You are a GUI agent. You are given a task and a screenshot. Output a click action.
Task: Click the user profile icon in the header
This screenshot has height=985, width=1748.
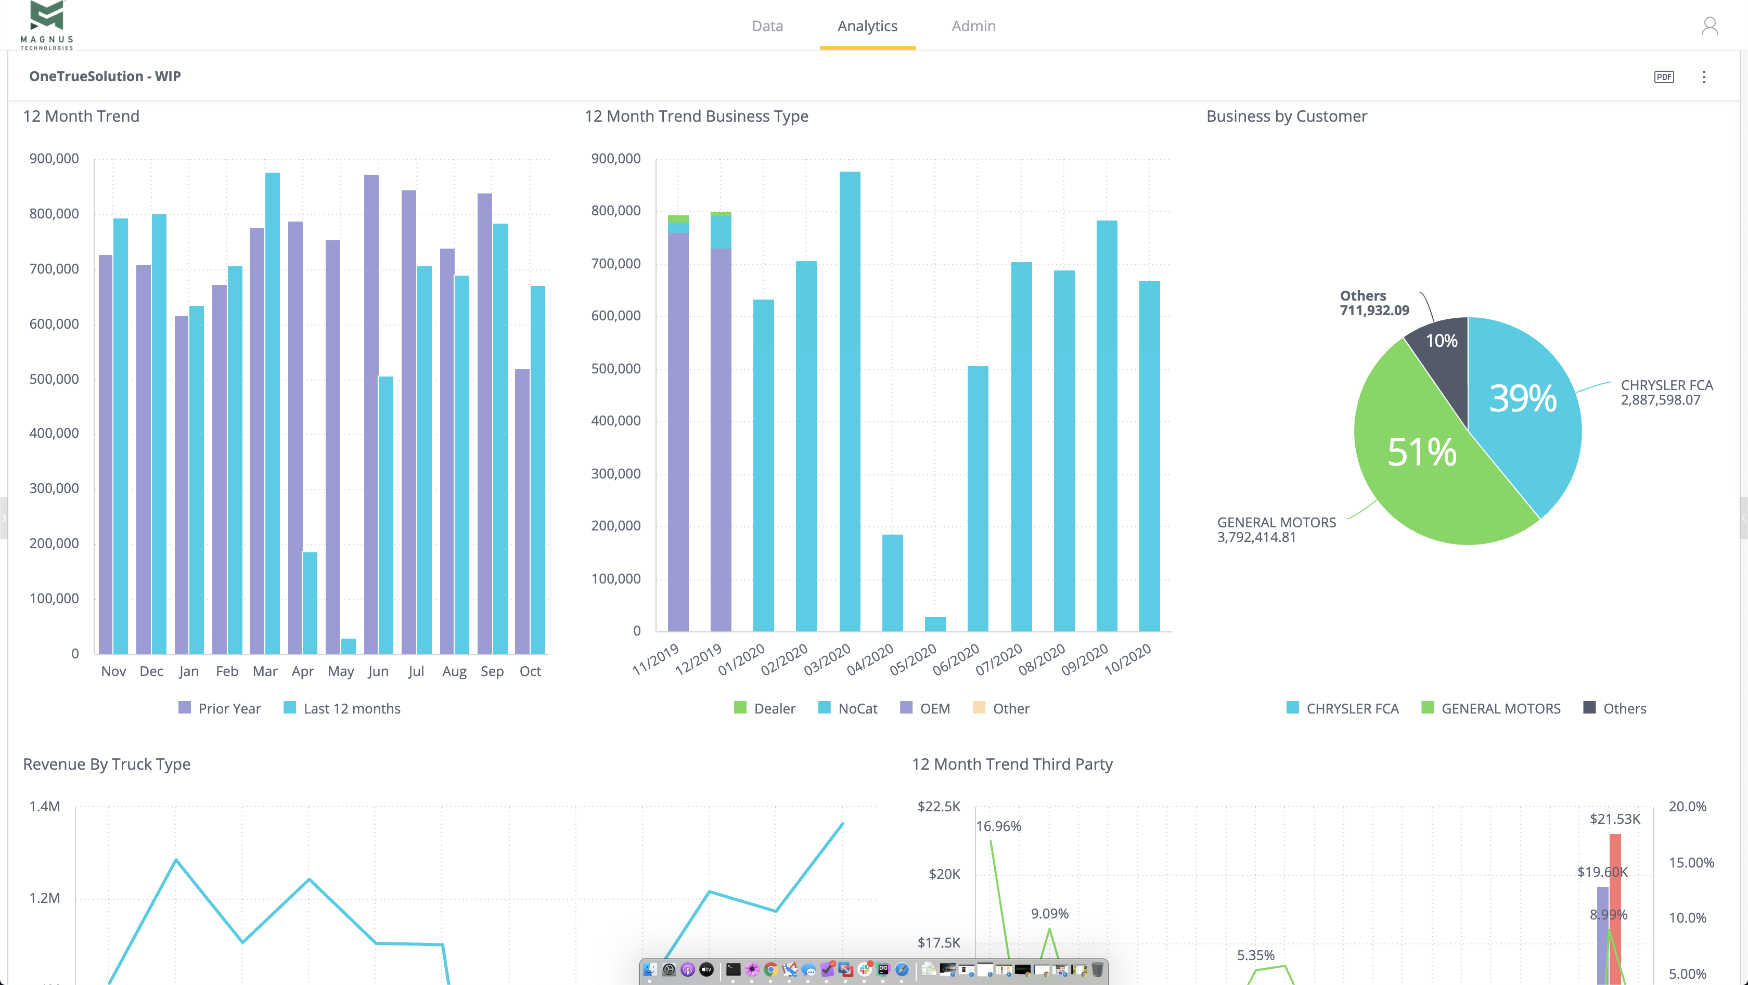coord(1710,26)
